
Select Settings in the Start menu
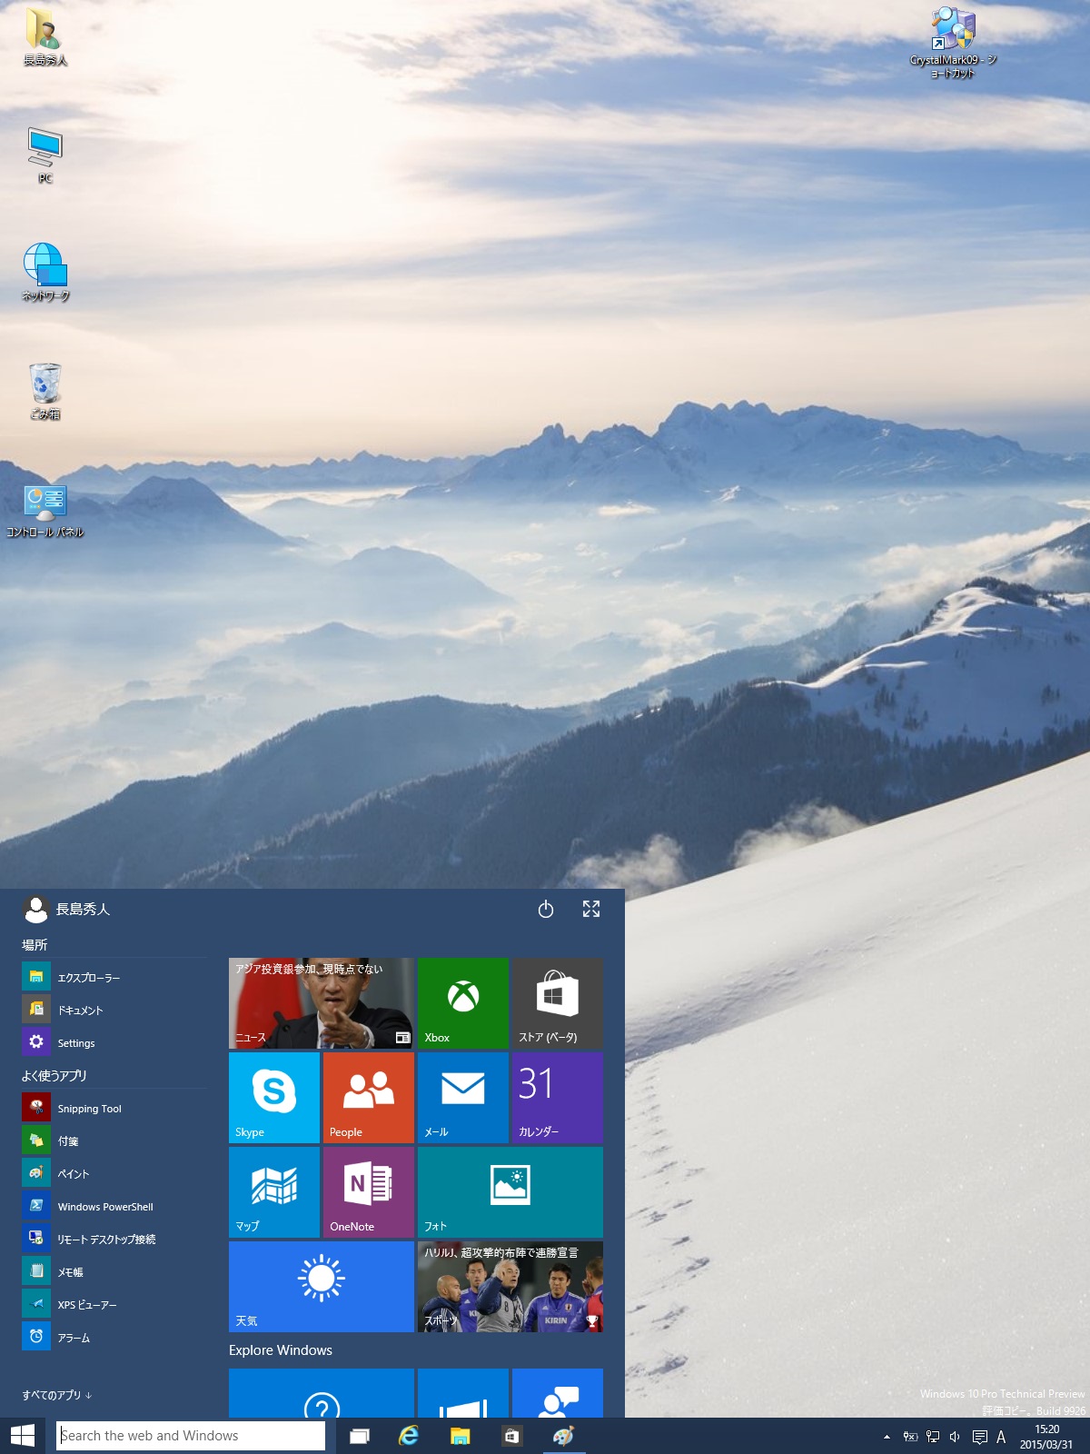[x=76, y=1042]
